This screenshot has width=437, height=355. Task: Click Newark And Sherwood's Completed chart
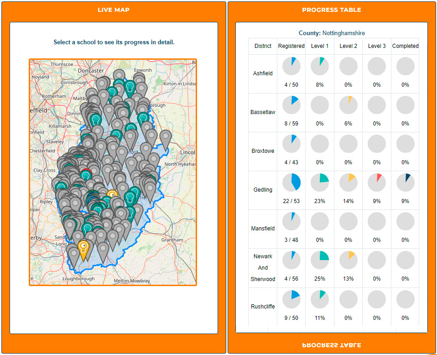405,260
